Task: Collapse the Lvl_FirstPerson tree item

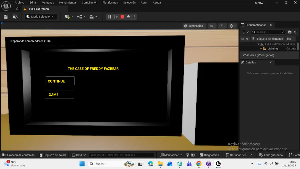Action: [258, 44]
